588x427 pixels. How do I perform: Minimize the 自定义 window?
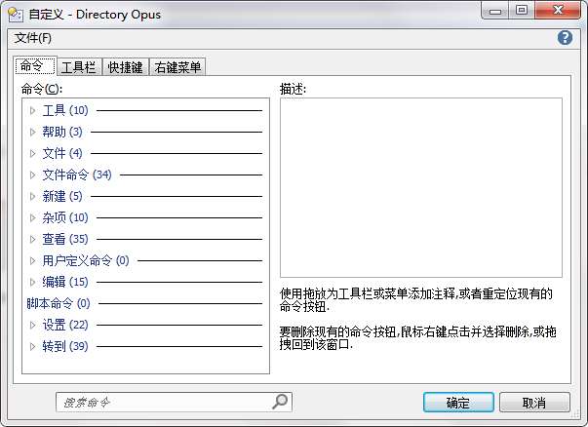click(495, 11)
